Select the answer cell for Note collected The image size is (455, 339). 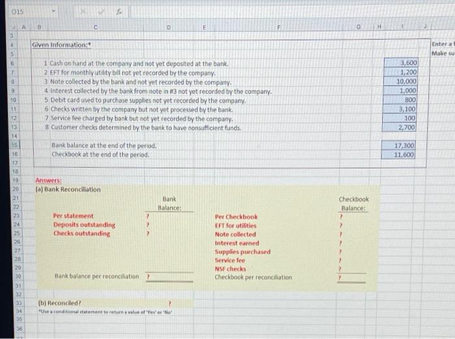point(352,234)
